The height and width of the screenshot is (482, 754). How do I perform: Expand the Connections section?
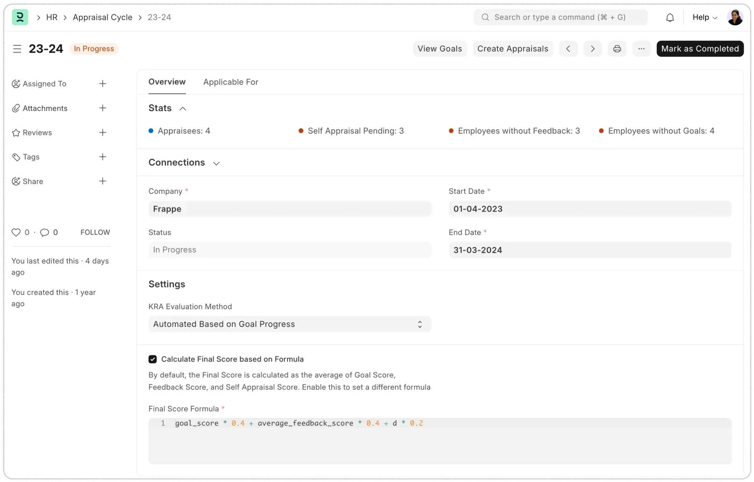[216, 163]
